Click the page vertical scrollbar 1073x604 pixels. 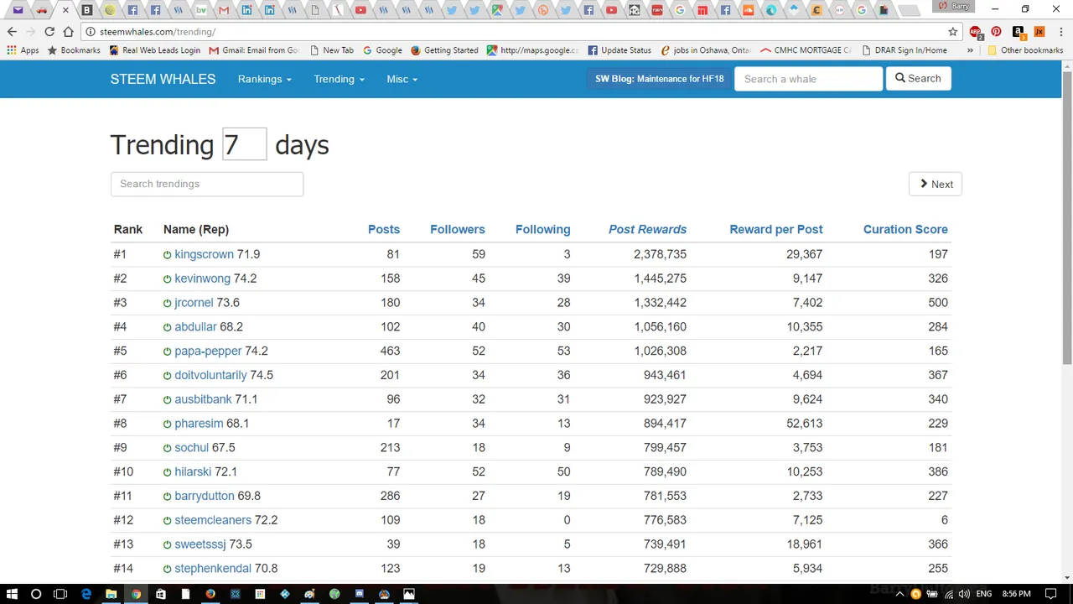coord(1066,218)
